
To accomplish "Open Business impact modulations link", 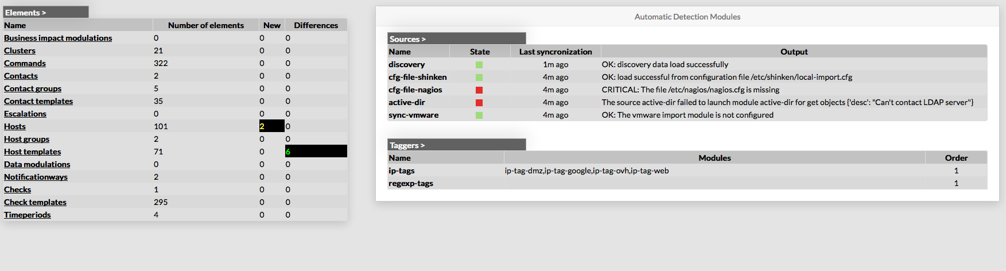I will click(58, 38).
